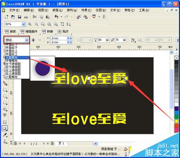Choose 右上透视图 preset option
180x158 pixels.
coord(17,74)
